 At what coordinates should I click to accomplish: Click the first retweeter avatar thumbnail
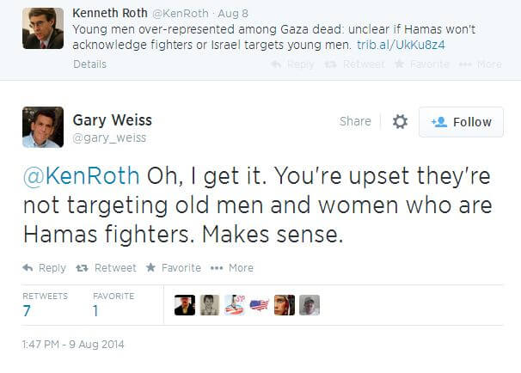184,305
